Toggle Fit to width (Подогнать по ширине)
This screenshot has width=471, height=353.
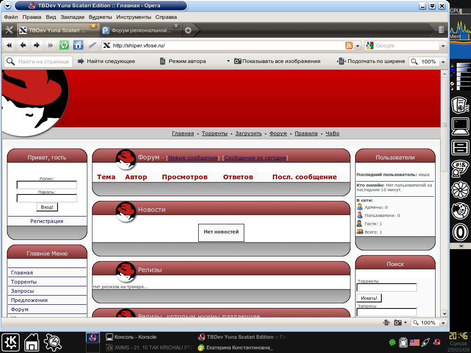372,61
